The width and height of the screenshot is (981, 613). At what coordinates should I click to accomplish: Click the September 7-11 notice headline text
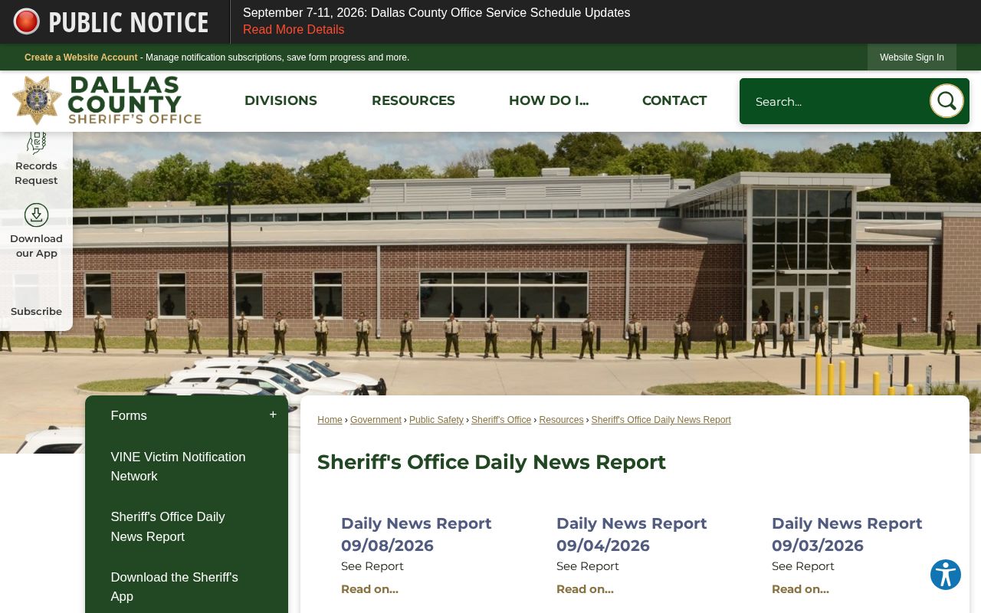point(436,13)
